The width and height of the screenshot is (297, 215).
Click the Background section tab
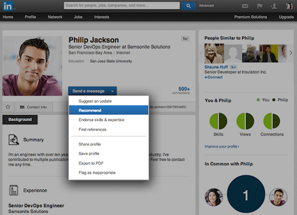(x=20, y=120)
